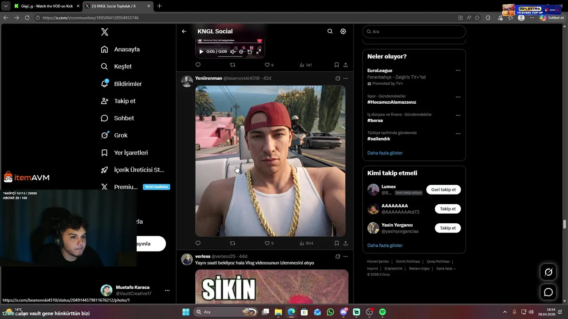Open more options for EuroLeague trend
Screen dimensions: 568x319
[458, 70]
